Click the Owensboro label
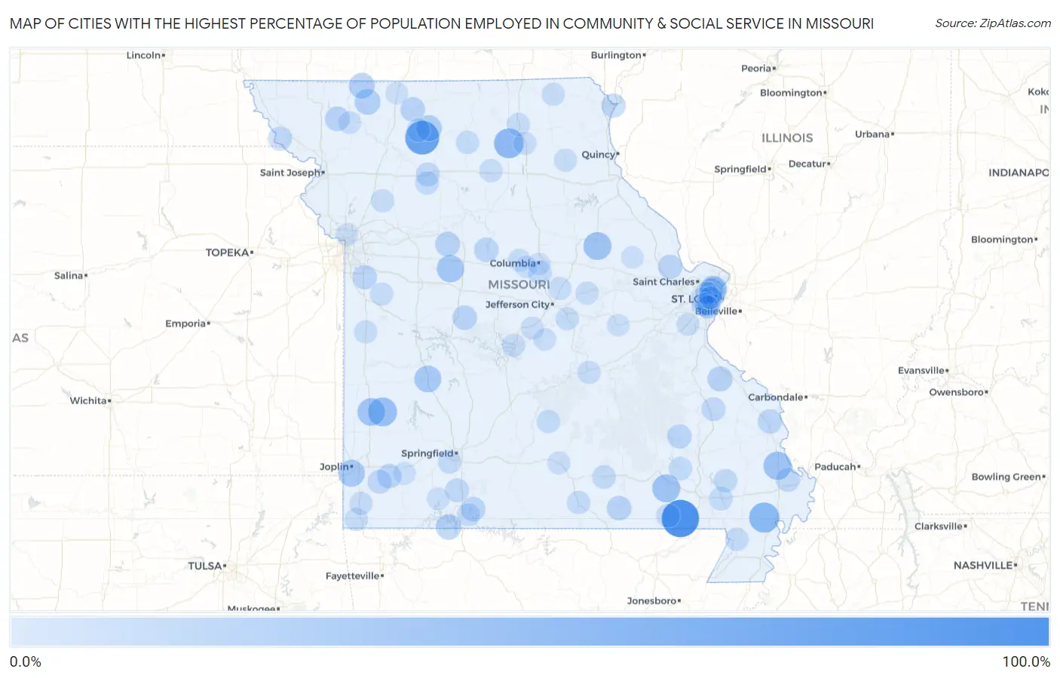The image size is (1060, 678). click(957, 392)
